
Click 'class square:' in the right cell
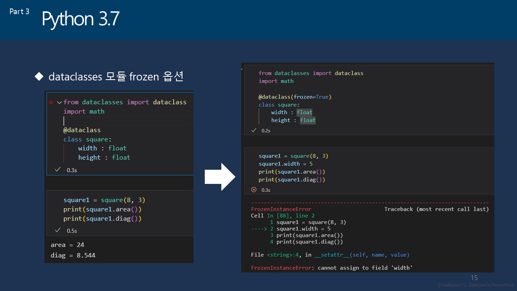point(279,104)
